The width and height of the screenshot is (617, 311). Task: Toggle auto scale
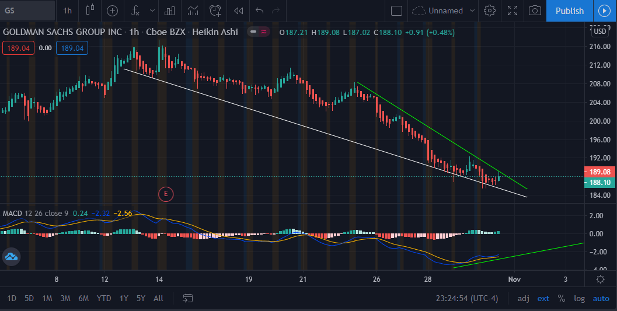[x=601, y=298]
